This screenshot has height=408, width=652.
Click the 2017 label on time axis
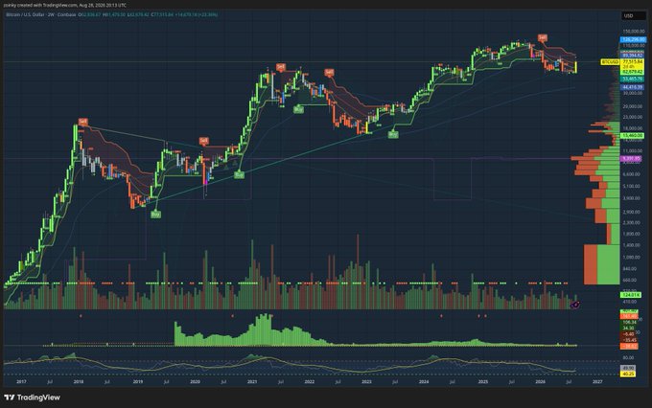pos(21,381)
